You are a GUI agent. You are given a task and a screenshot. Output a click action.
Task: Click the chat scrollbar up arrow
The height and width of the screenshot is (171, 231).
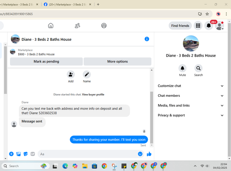(152, 70)
